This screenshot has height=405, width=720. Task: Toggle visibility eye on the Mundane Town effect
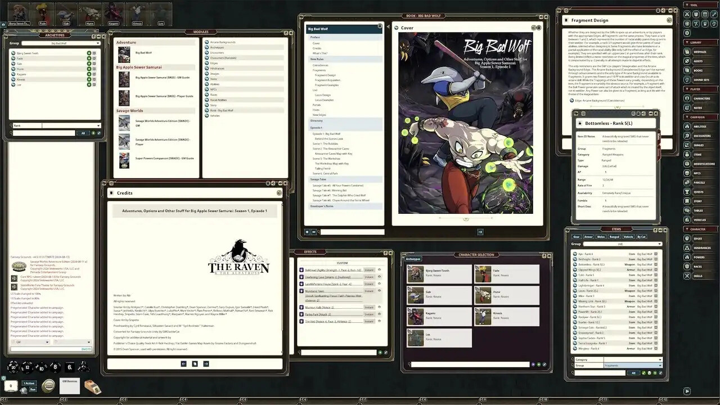(x=380, y=291)
